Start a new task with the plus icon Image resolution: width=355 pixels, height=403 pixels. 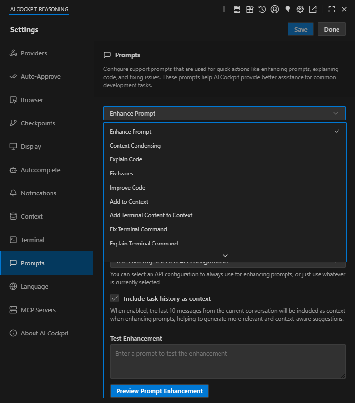[x=224, y=9]
